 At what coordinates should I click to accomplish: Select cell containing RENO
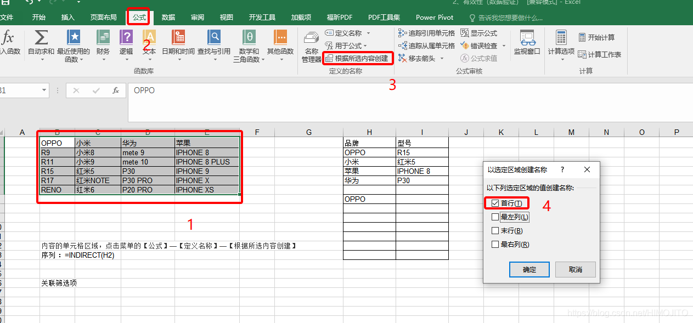[57, 190]
